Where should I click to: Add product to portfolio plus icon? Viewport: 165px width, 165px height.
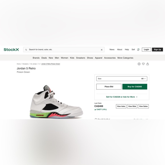(139, 64)
